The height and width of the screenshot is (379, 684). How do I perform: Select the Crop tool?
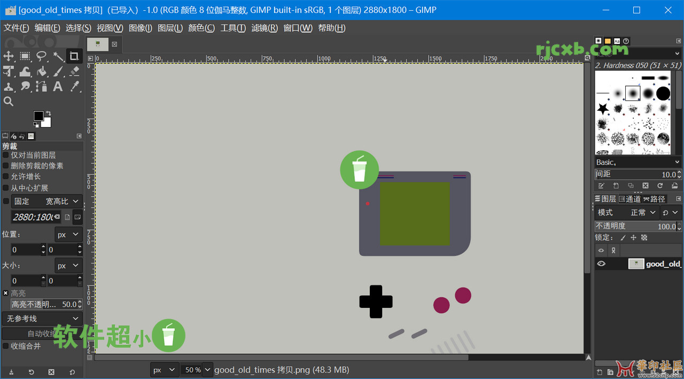74,56
